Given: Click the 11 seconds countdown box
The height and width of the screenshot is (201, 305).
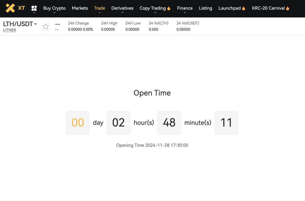Looking at the screenshot, I should click(226, 123).
